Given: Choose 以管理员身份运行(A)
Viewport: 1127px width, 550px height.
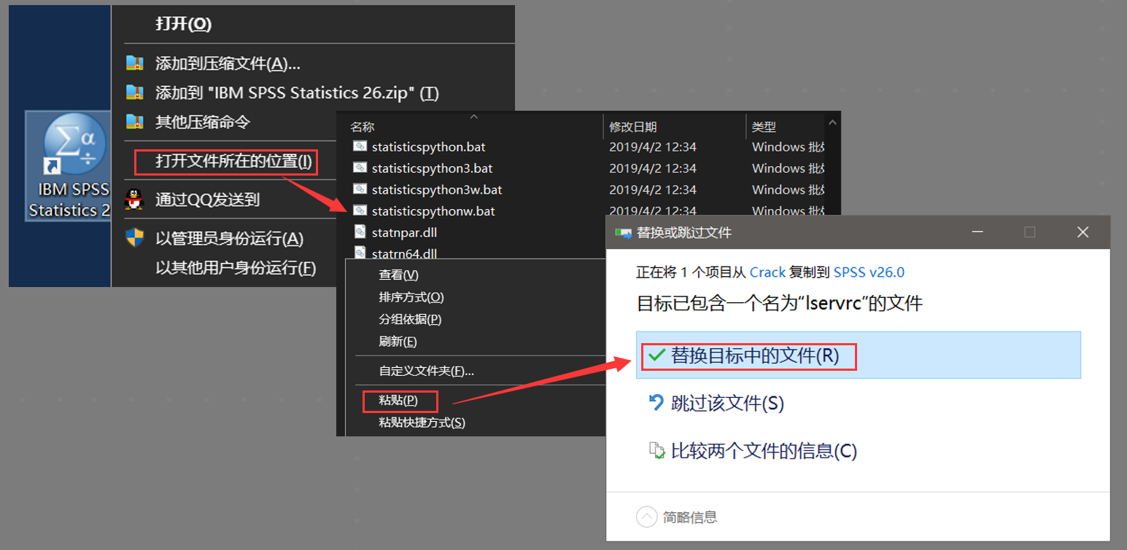Looking at the screenshot, I should [229, 238].
